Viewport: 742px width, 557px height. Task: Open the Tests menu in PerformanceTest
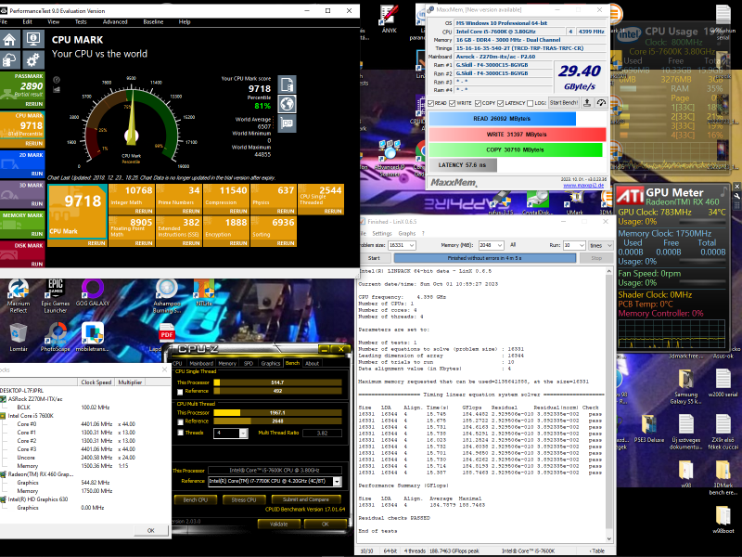click(81, 21)
